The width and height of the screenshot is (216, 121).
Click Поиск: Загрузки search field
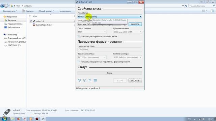coord(200,6)
